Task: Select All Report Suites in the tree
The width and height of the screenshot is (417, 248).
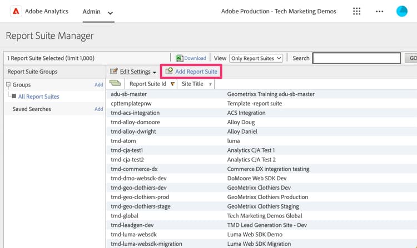Action: pos(38,97)
